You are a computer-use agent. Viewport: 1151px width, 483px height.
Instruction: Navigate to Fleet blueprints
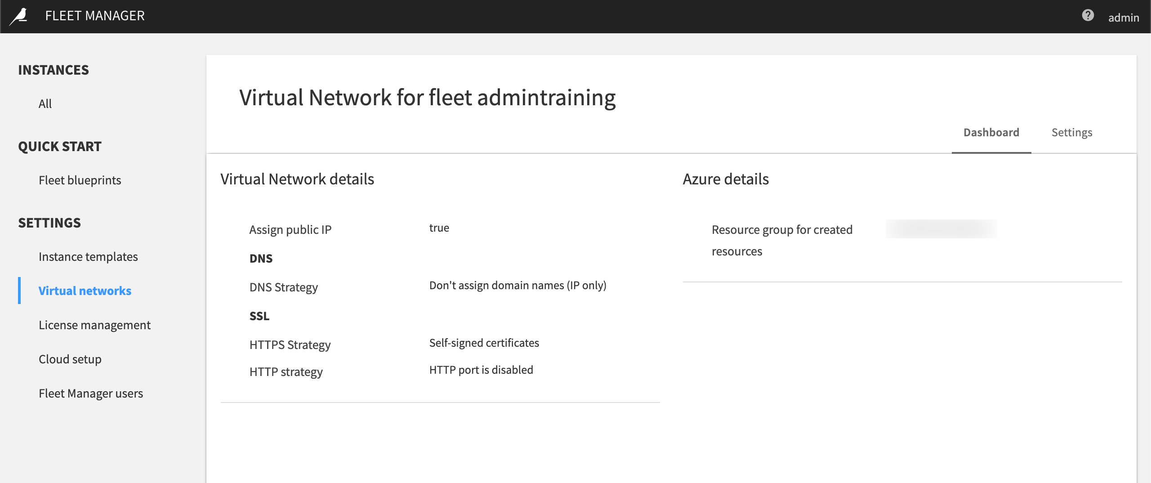80,180
